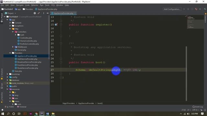Open the File menu
The height and width of the screenshot is (116, 207).
(x=2, y=5)
